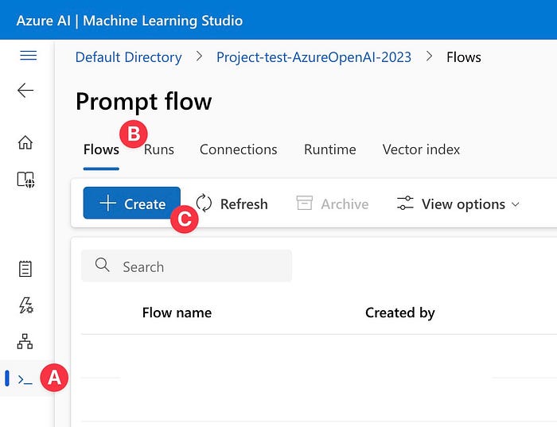Switch to the Flows tab

pos(101,149)
